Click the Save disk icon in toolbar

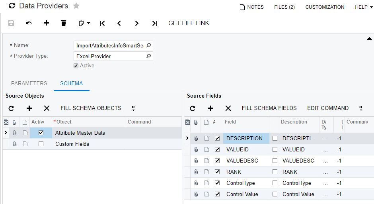[x=11, y=23]
